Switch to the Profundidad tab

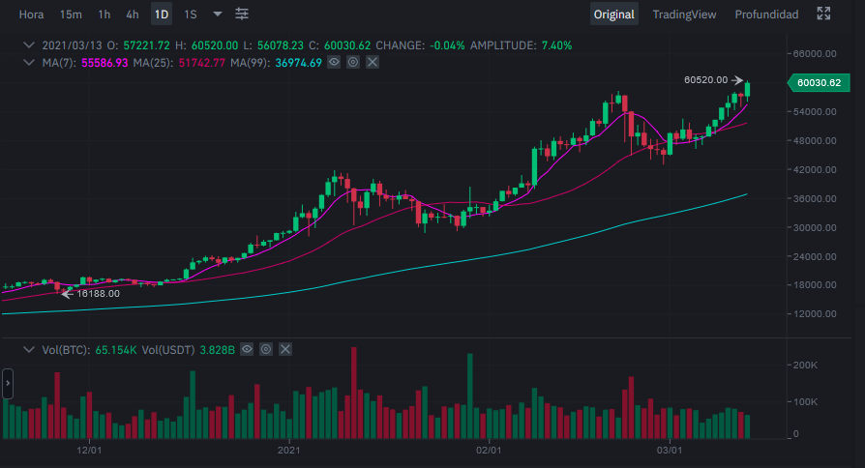click(x=766, y=15)
